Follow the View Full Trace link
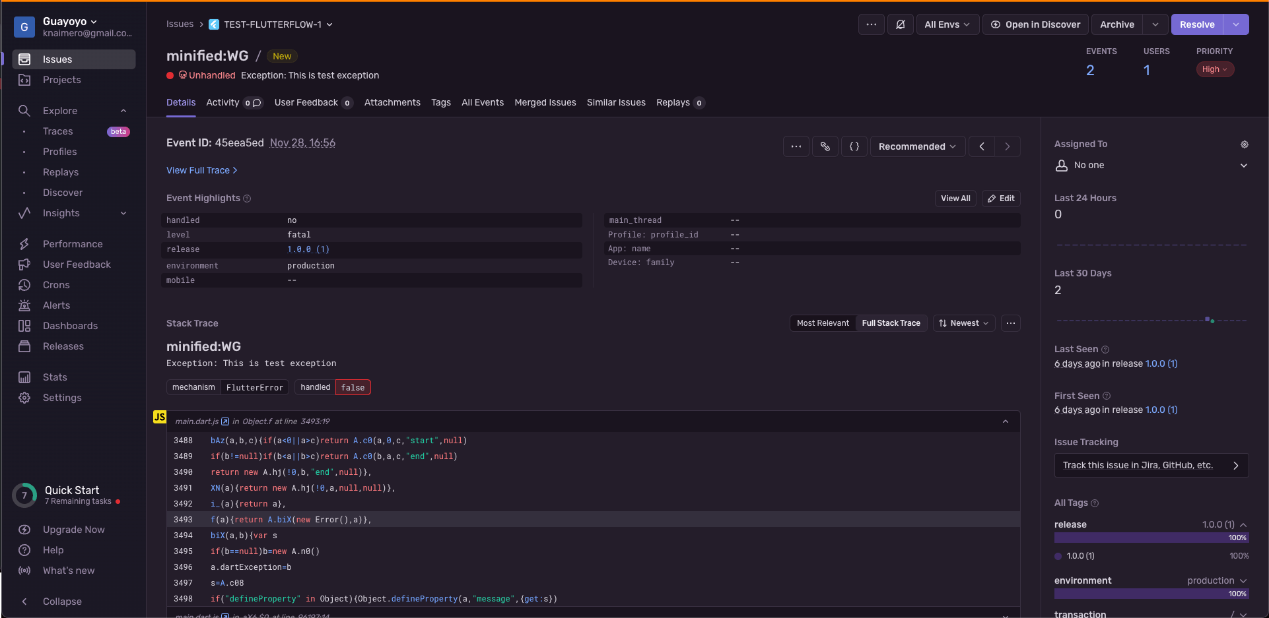Image resolution: width=1269 pixels, height=618 pixels. (x=201, y=170)
